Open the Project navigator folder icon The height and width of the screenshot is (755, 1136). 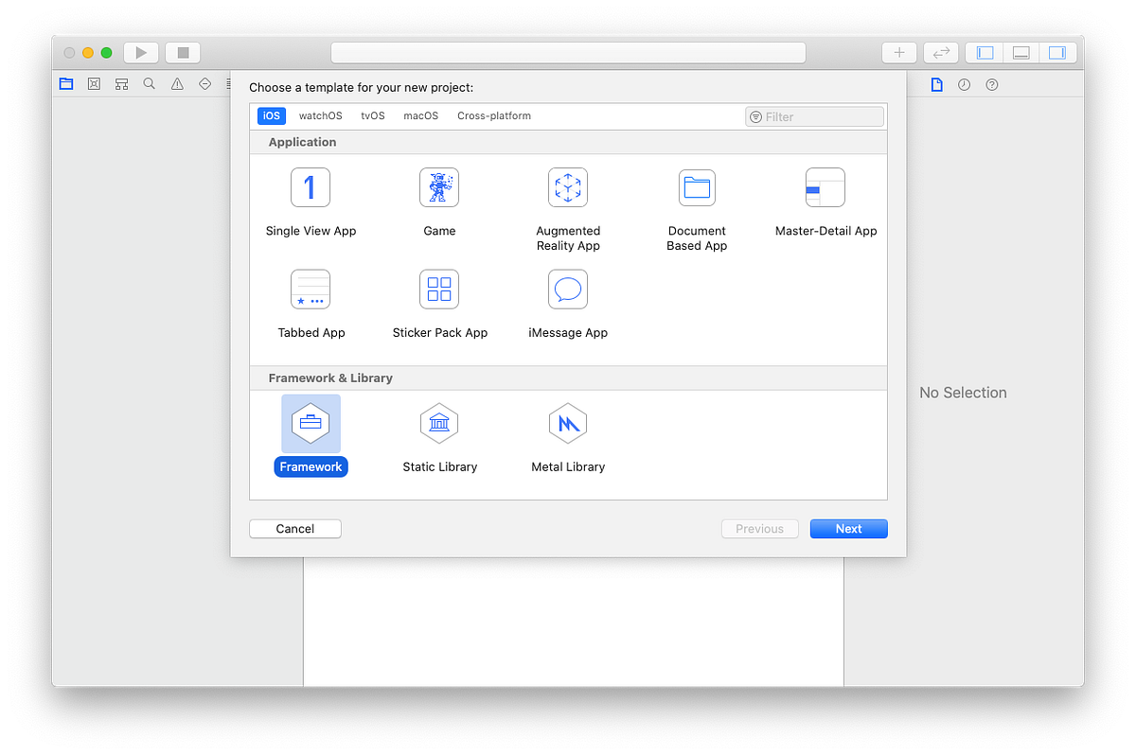(65, 83)
